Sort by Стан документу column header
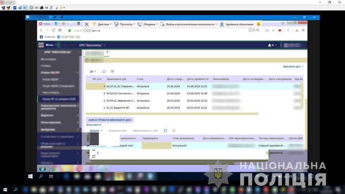 click(183, 138)
